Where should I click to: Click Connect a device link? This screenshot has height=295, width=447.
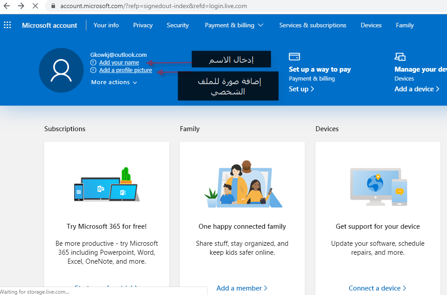coord(378,288)
